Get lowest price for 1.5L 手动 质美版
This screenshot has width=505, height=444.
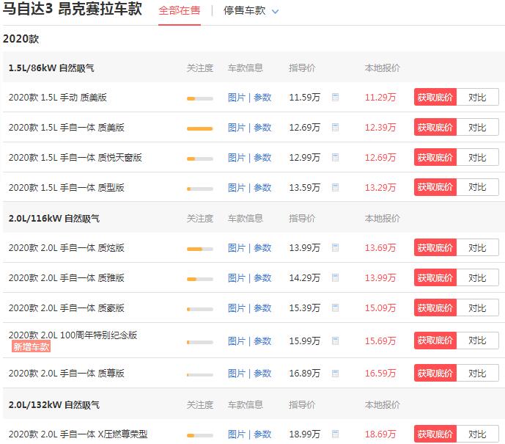[435, 97]
